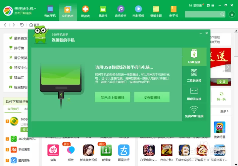Go back with the back arrow
This screenshot has width=238, height=166.
click(5, 25)
